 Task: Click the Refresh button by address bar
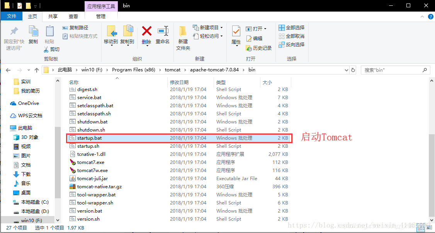coord(353,70)
